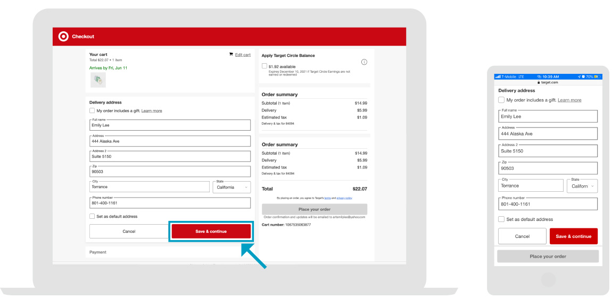Click the desktop Phone number field

pos(170,203)
